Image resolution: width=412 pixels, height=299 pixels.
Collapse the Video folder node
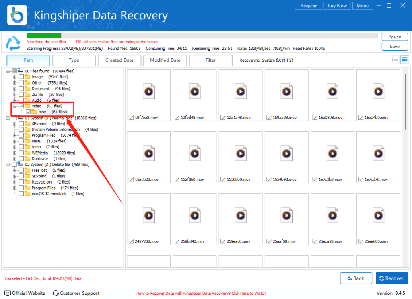tap(15, 106)
